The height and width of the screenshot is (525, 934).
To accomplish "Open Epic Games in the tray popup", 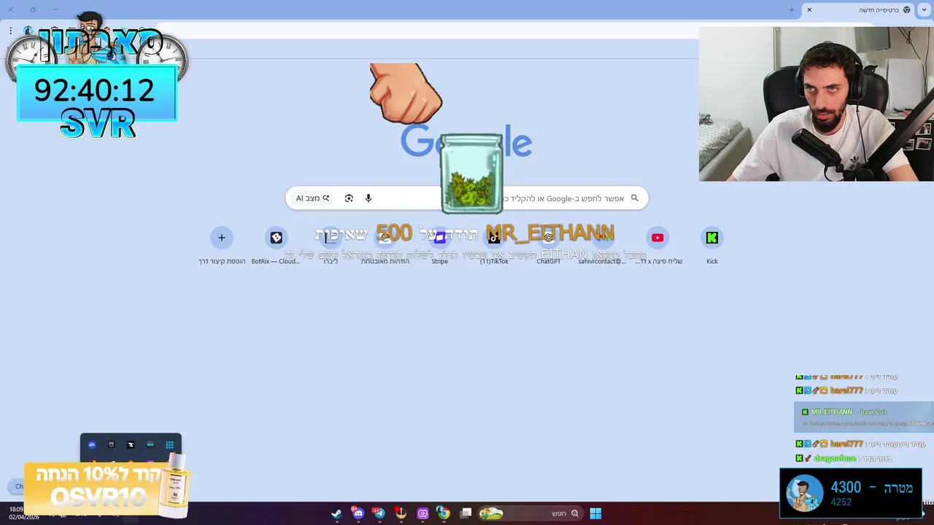I will (x=111, y=445).
